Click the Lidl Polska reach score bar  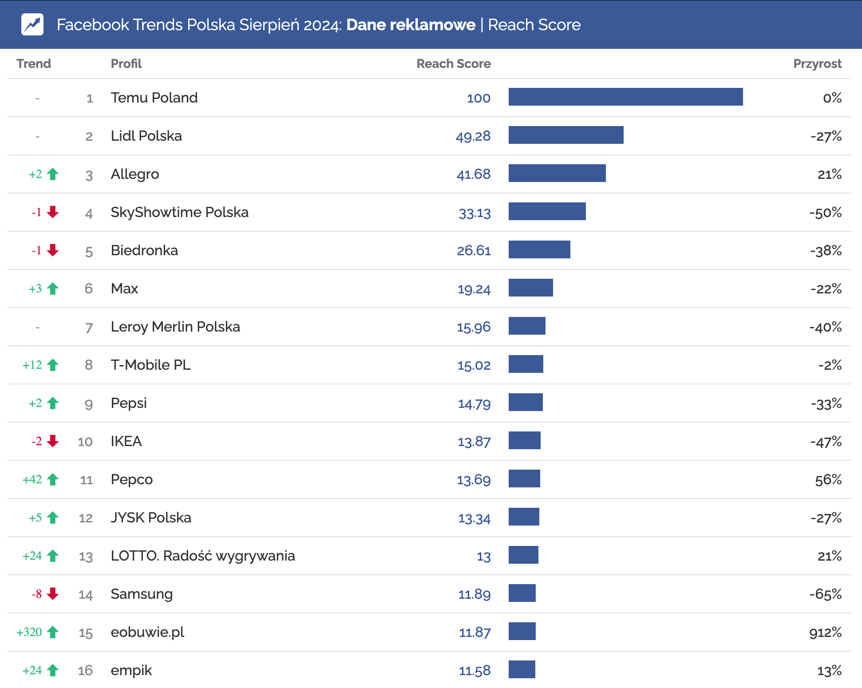point(566,135)
